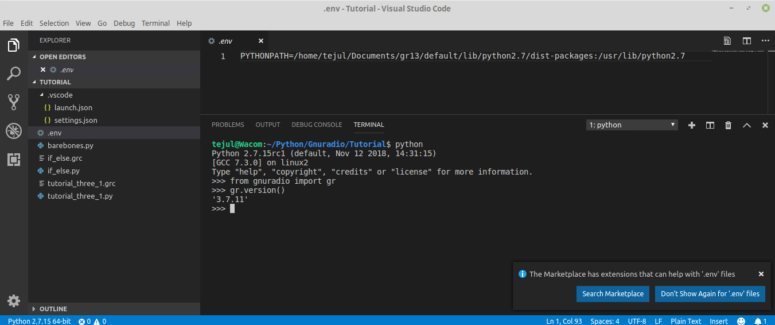This screenshot has height=325, width=775.
Task: Open the Terminal menu
Action: (x=155, y=23)
